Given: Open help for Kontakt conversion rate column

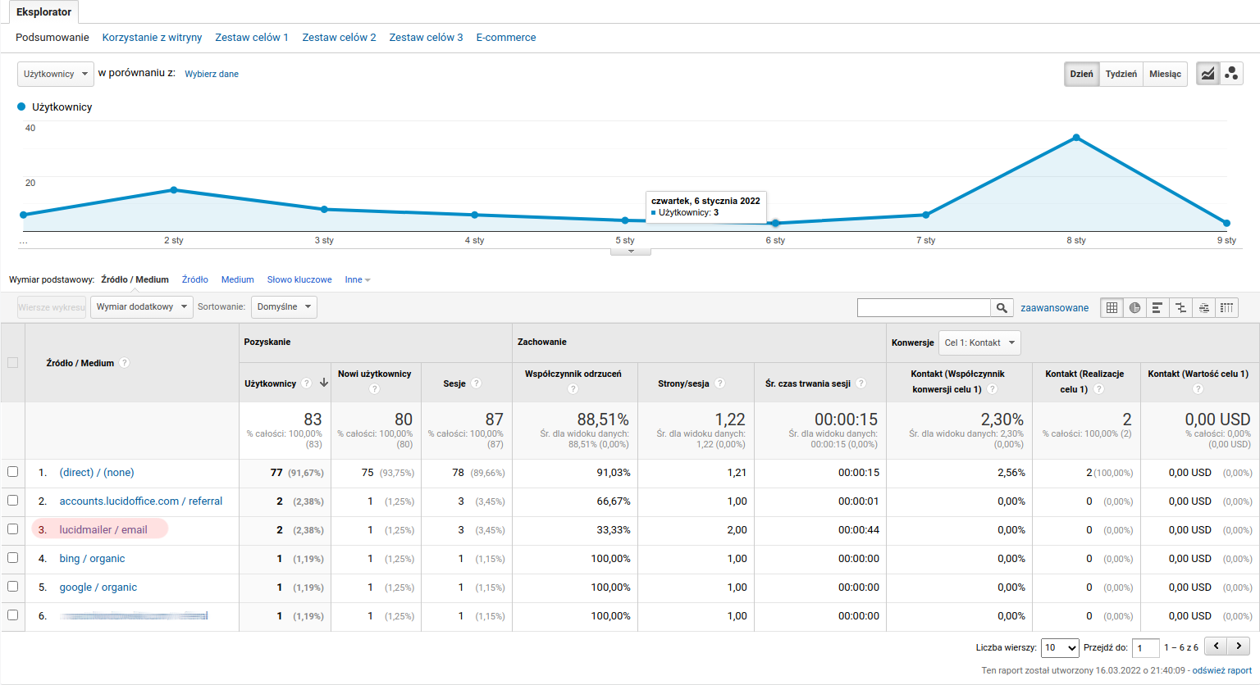Looking at the screenshot, I should (x=993, y=389).
